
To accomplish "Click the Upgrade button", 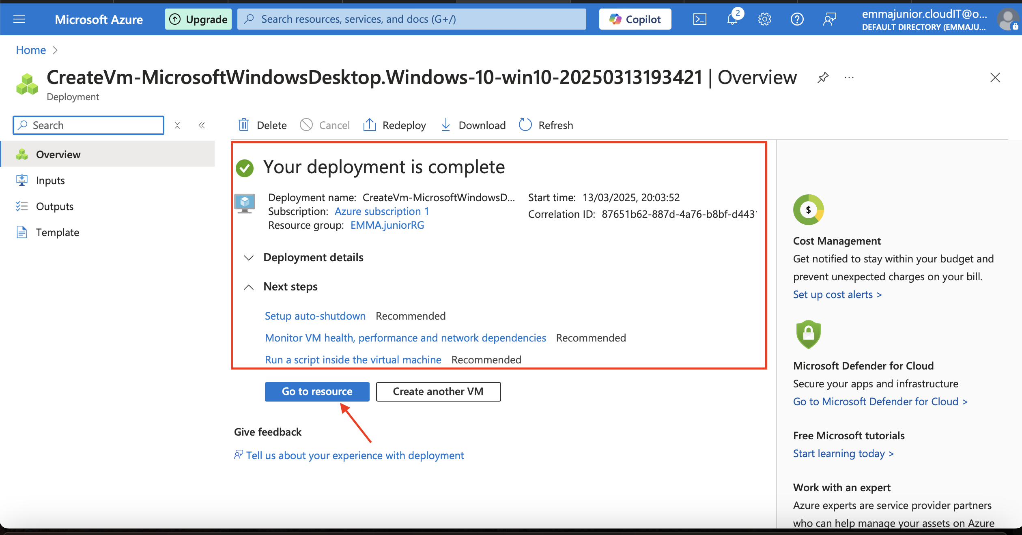I will click(198, 19).
